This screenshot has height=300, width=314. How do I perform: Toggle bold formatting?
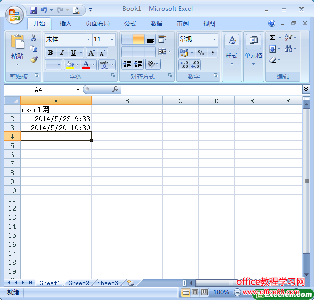point(51,53)
